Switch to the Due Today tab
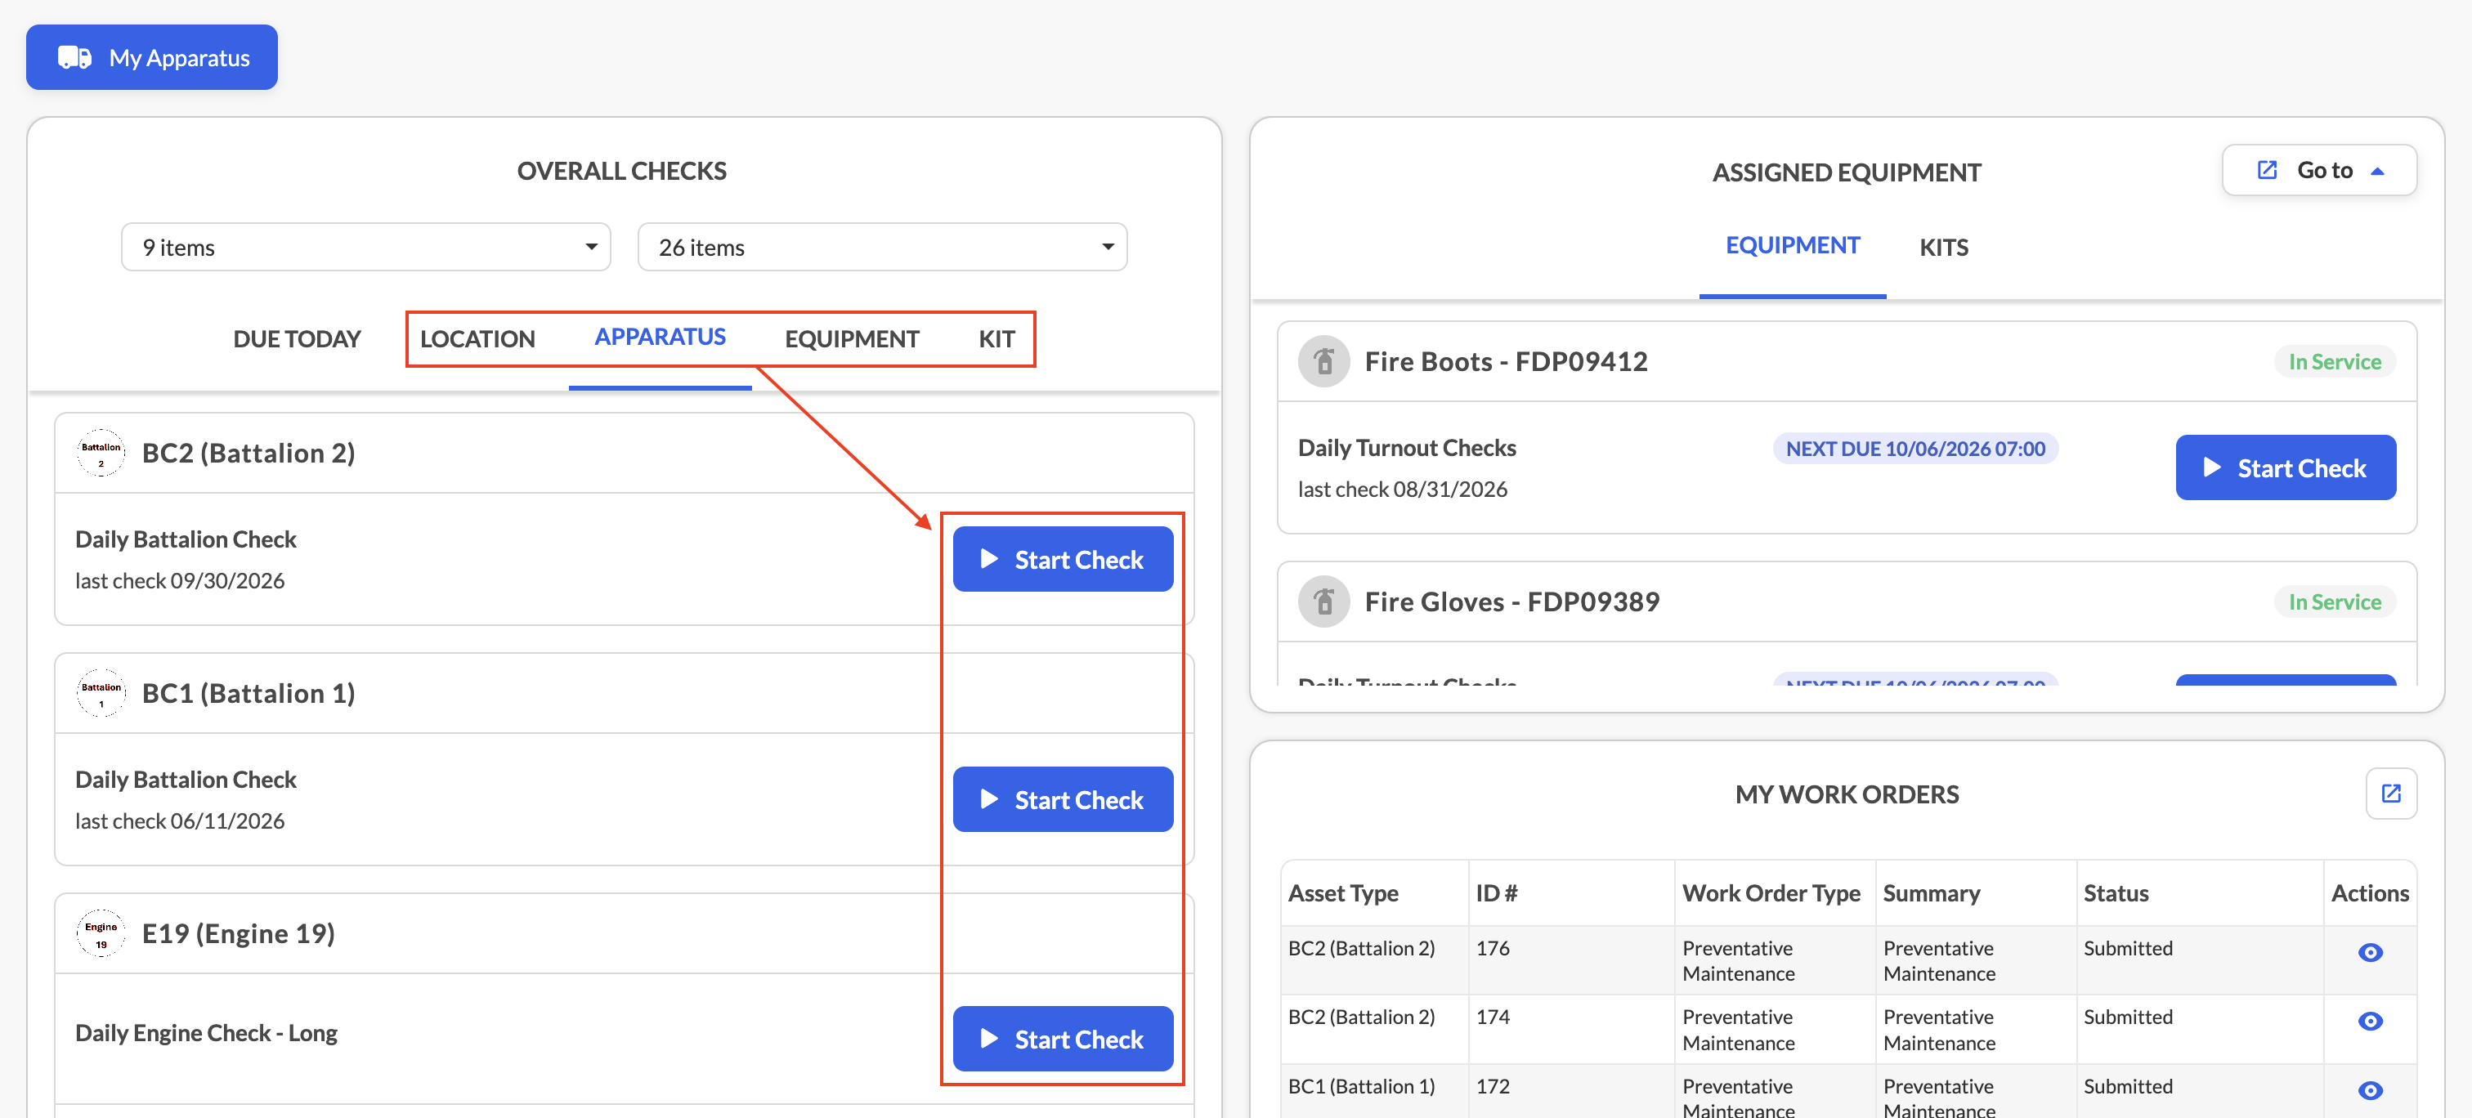Screen dimensions: 2472x1118 tap(297, 339)
